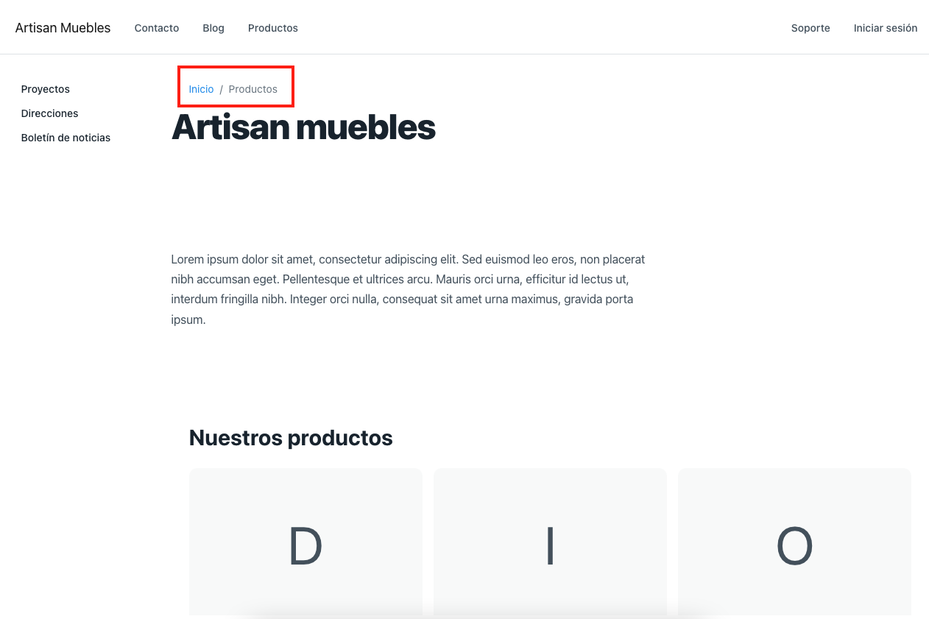The image size is (929, 619).
Task: Open the product card labeled O
Action: 794,545
